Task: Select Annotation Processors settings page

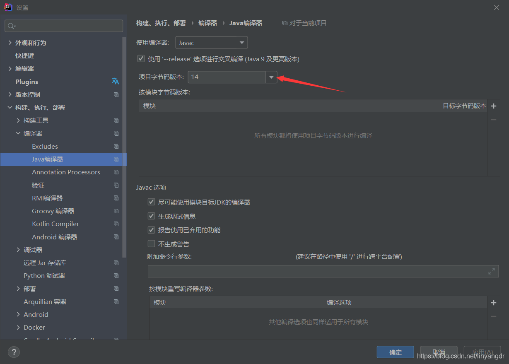Action: pos(66,172)
